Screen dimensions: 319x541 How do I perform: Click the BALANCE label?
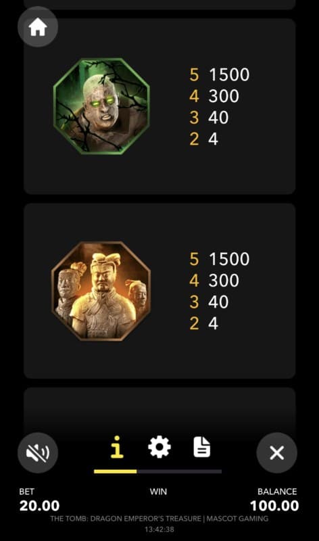coord(277,492)
